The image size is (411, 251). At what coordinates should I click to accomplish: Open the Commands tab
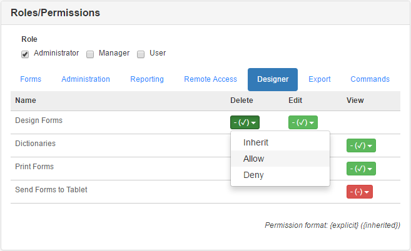pyautogui.click(x=370, y=79)
